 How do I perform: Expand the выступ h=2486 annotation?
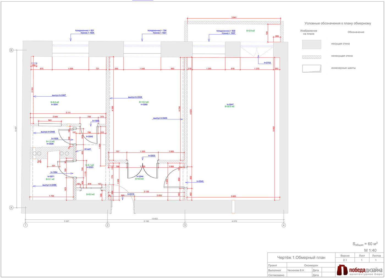tap(50, 185)
